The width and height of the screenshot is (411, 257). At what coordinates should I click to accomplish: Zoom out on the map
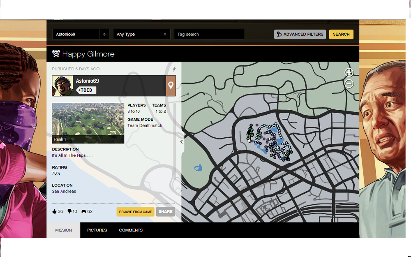coord(349,84)
